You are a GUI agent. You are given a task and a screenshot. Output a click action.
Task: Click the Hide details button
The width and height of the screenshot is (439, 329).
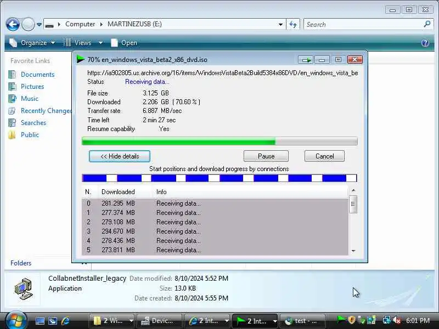point(120,156)
